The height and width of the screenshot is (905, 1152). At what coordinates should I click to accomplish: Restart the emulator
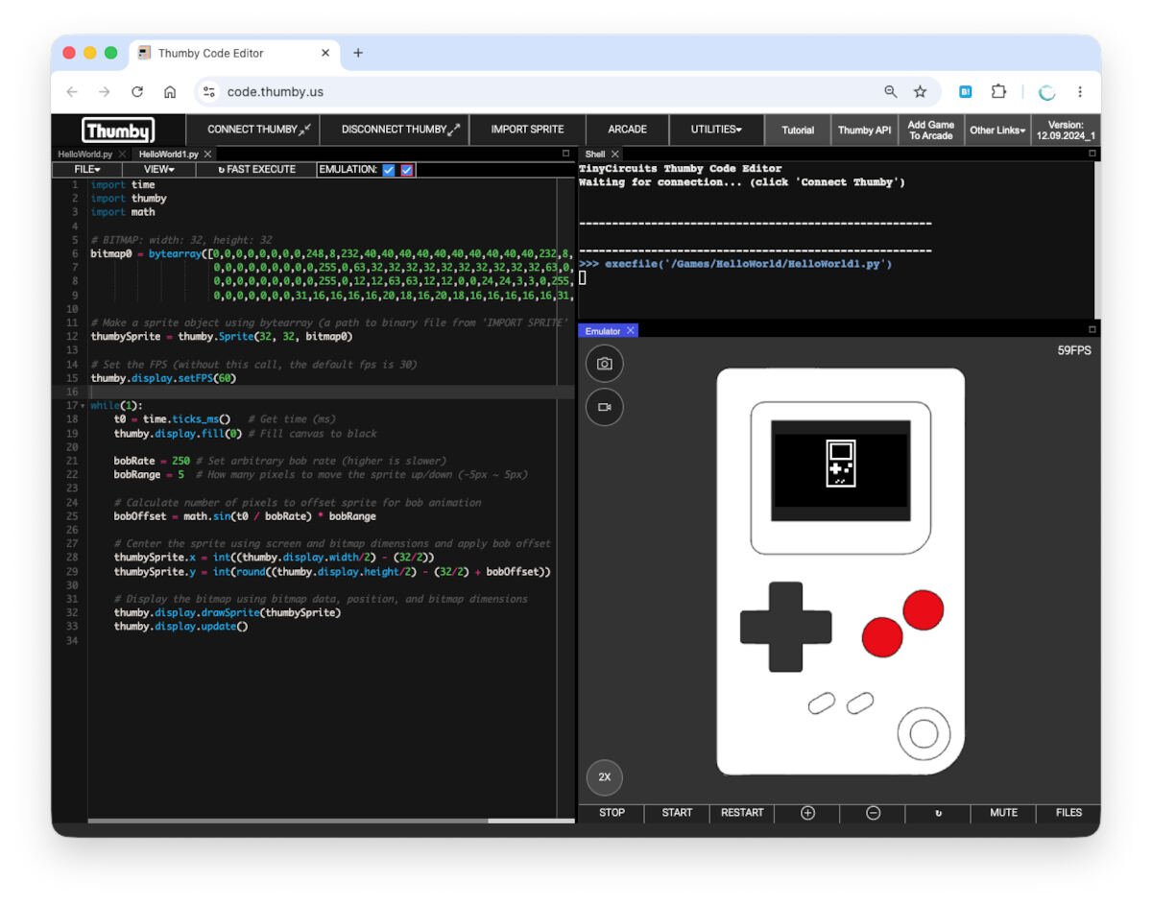tap(742, 813)
